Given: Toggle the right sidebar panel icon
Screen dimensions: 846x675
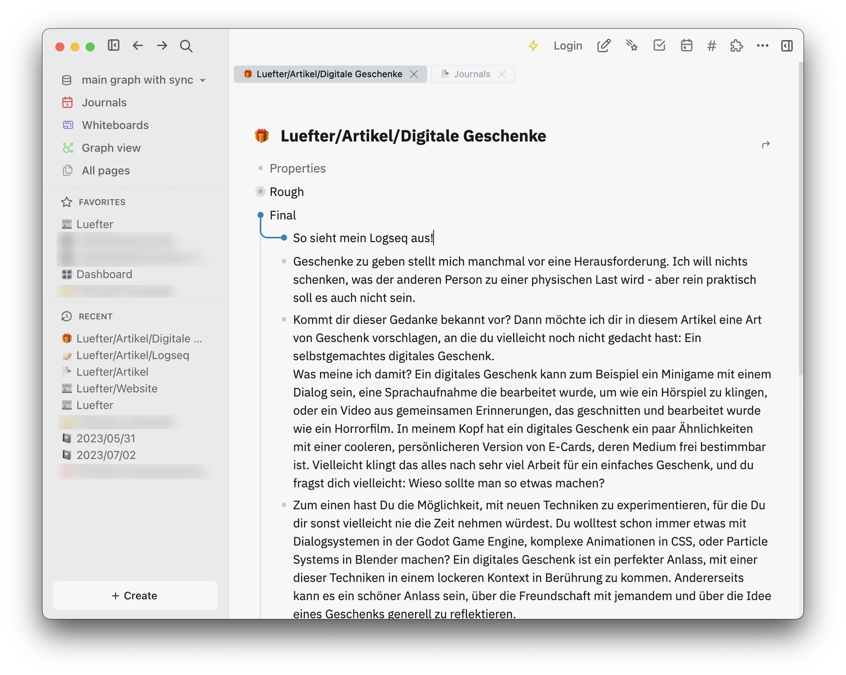Looking at the screenshot, I should coord(787,45).
